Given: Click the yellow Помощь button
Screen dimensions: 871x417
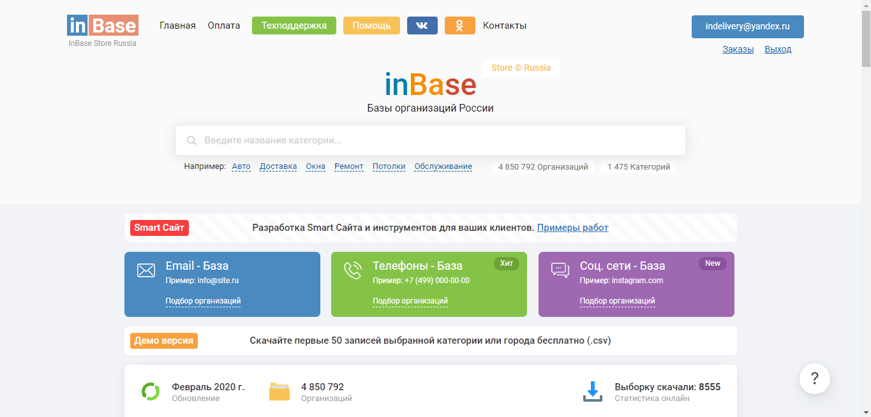Looking at the screenshot, I should (371, 26).
